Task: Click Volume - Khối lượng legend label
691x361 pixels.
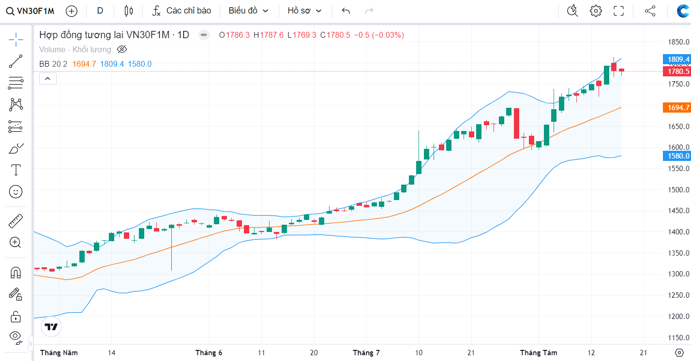Action: (x=75, y=49)
